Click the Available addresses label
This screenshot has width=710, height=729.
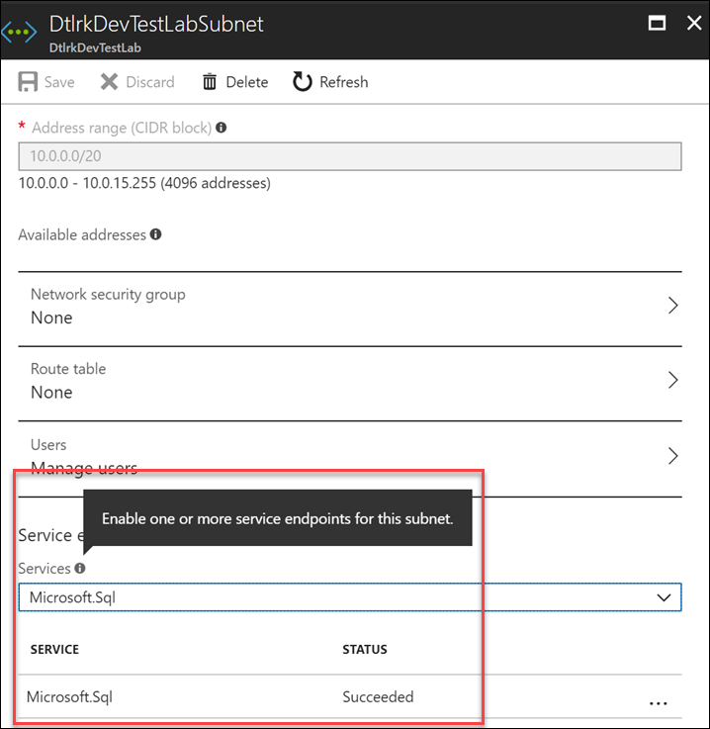(82, 234)
